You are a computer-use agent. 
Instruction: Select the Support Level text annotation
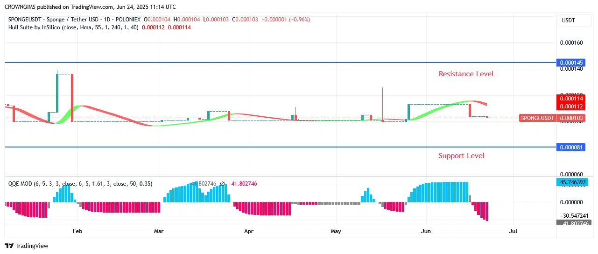tap(461, 156)
